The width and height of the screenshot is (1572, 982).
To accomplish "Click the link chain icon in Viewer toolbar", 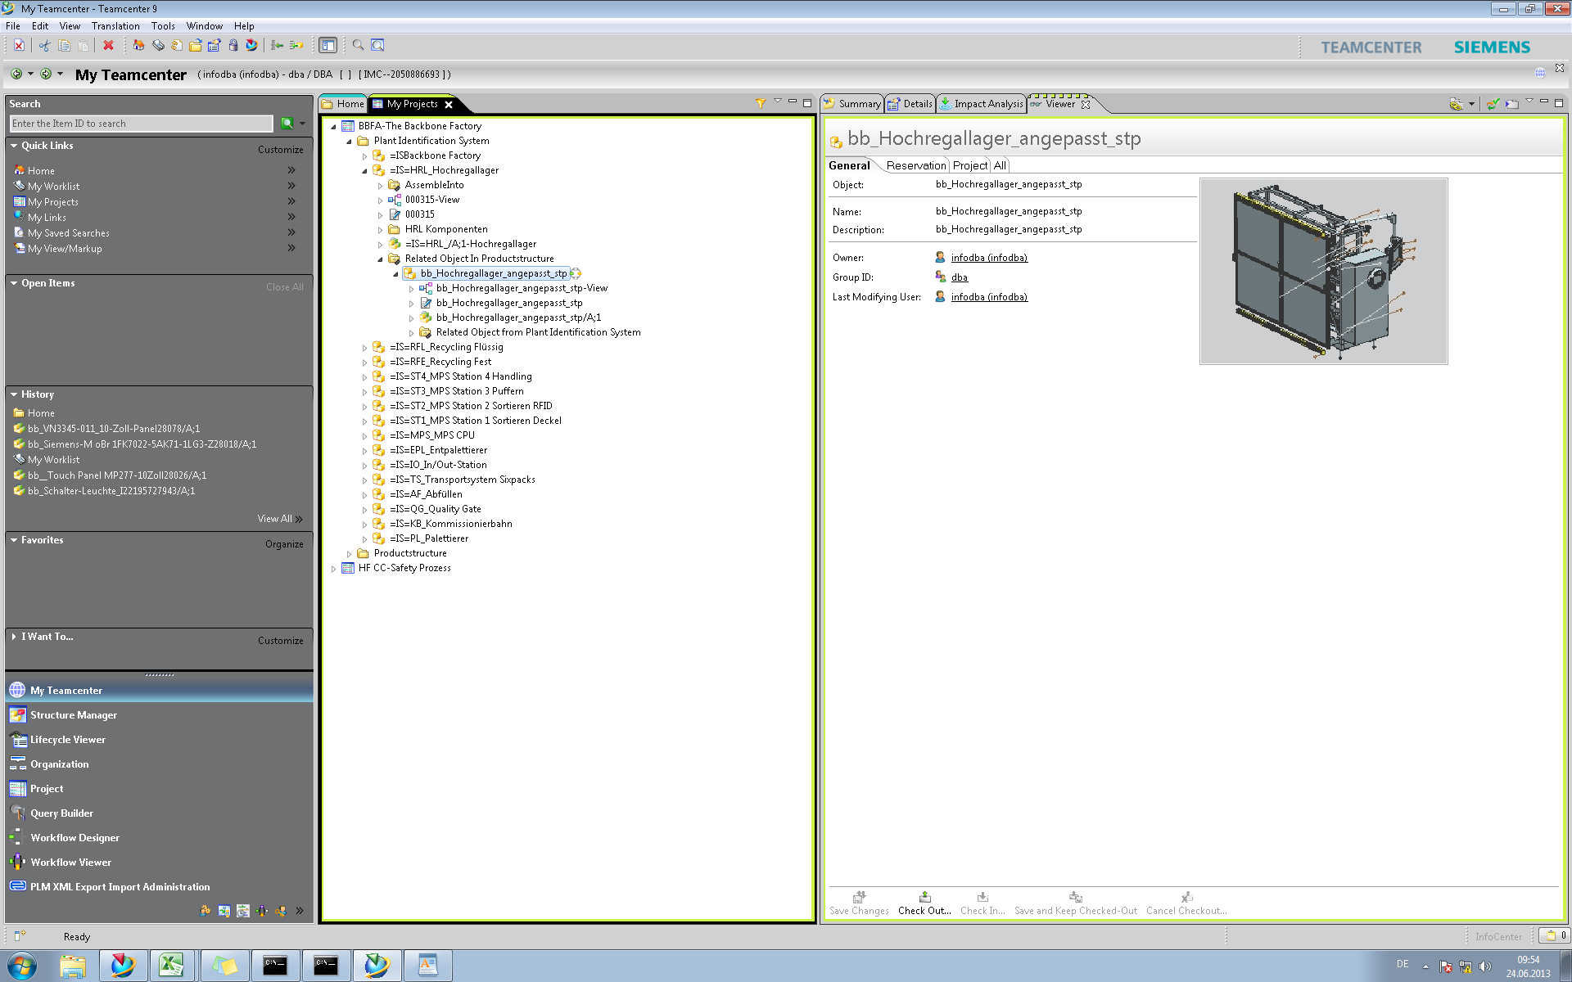I will point(1456,104).
